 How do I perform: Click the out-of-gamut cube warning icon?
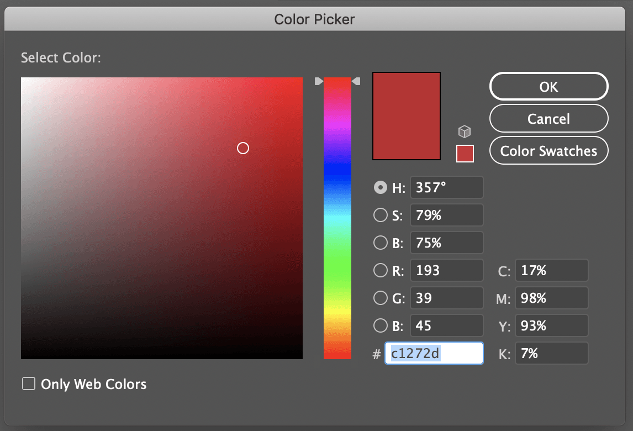click(465, 132)
